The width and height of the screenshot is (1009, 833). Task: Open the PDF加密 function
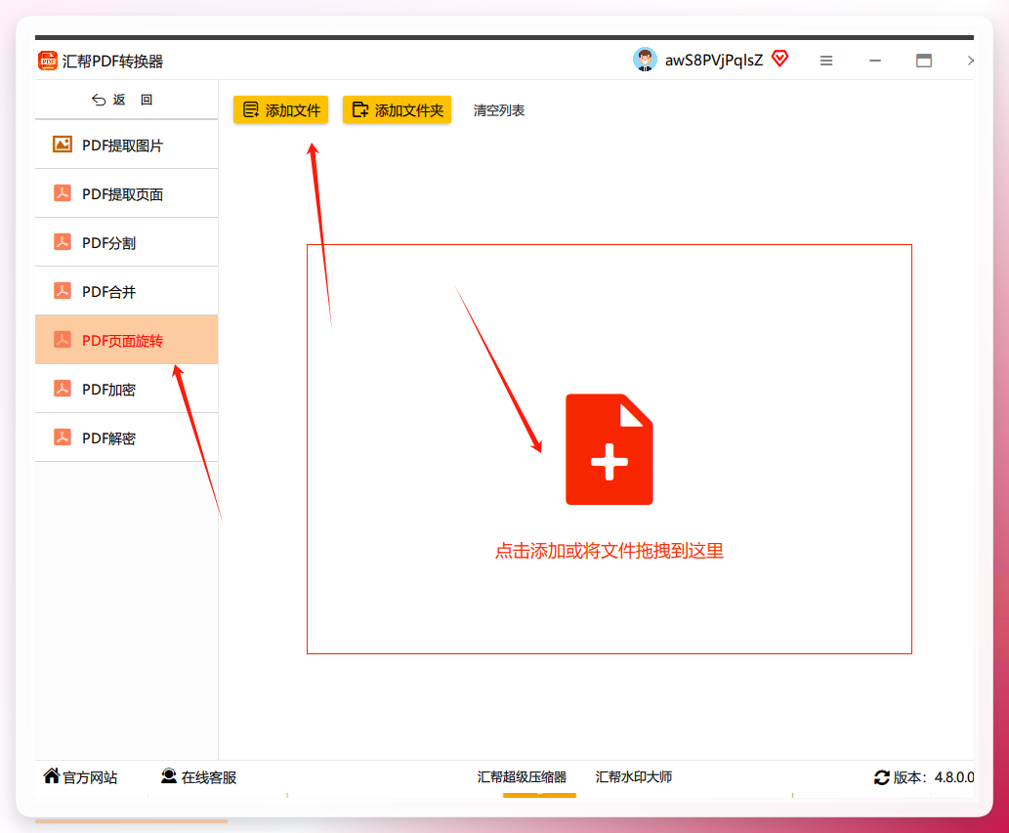tap(127, 390)
